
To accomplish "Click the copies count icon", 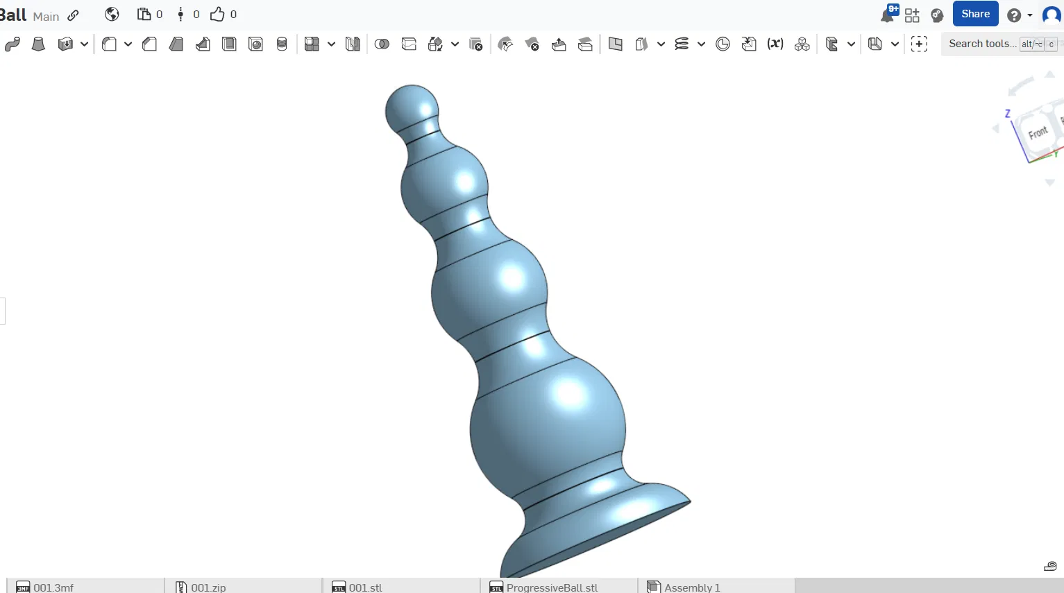I will click(144, 15).
